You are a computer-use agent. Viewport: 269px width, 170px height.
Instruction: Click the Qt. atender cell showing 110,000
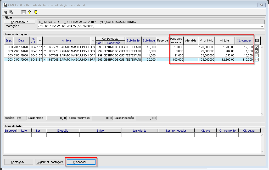(244, 60)
